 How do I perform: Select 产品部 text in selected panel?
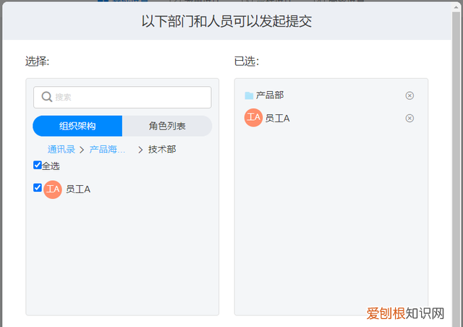click(270, 95)
